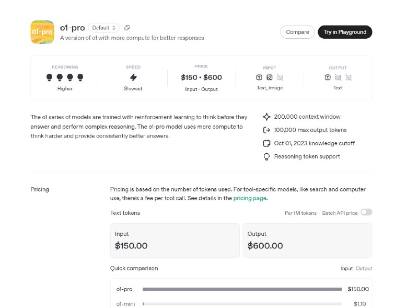
Task: Click the '$1.10' o1-mini price
Action: click(359, 304)
